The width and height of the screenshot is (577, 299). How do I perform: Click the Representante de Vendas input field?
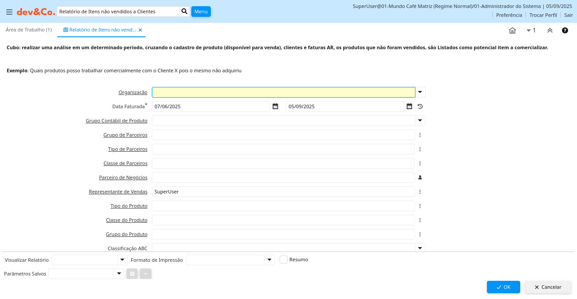[x=283, y=192]
